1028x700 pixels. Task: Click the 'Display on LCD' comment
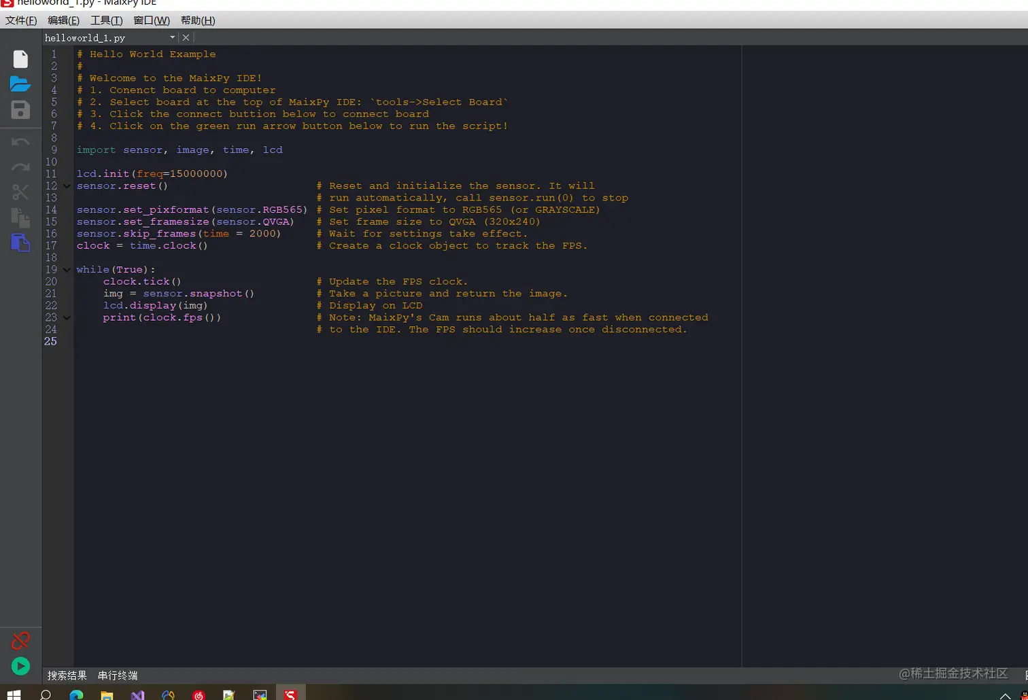369,306
